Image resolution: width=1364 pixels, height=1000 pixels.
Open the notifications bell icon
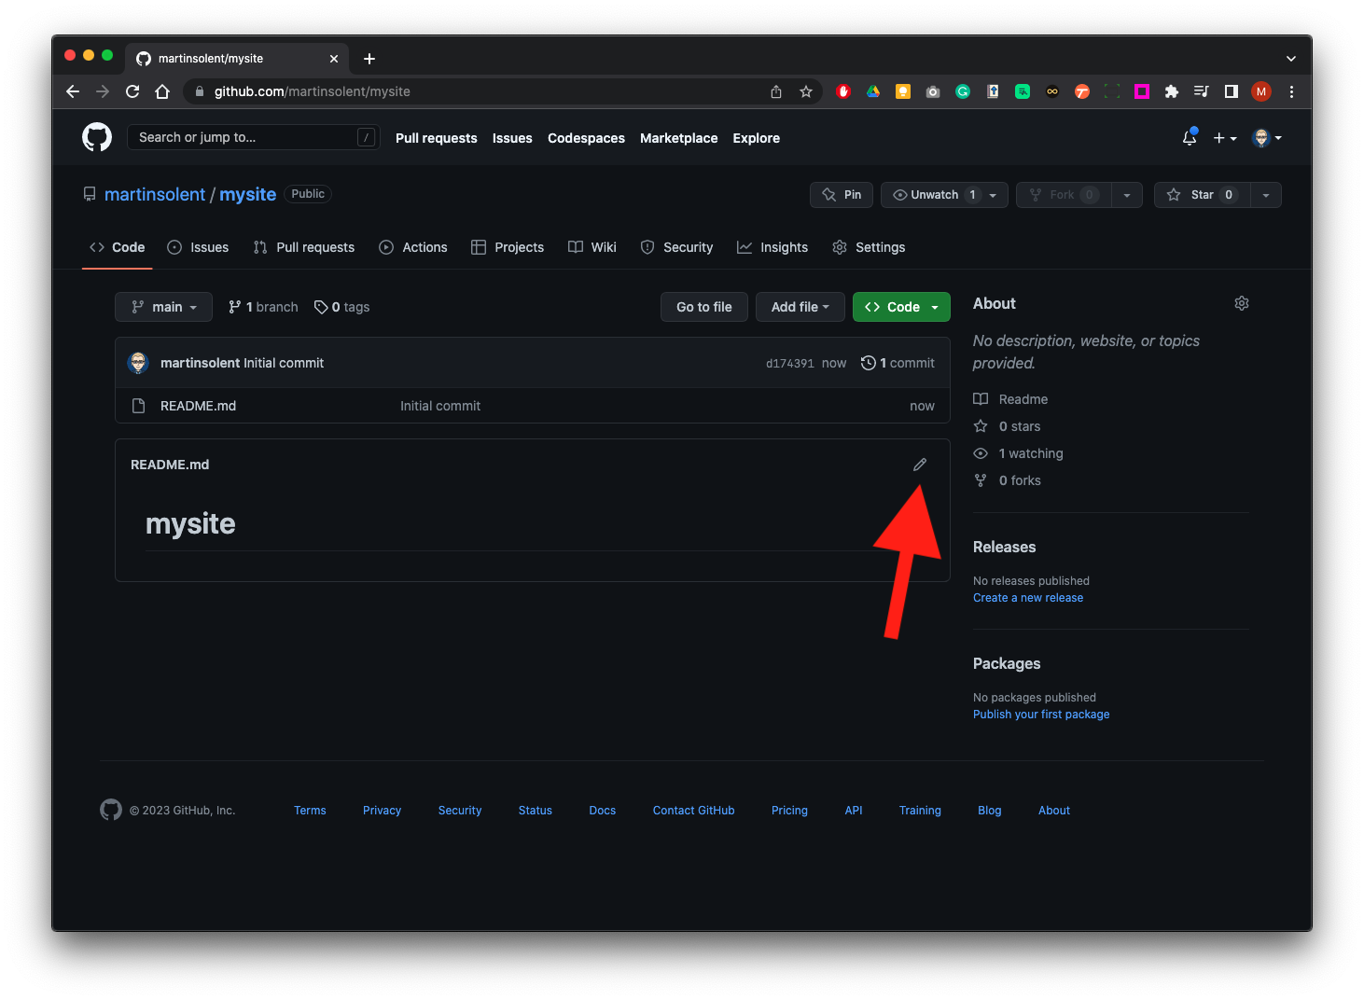click(1189, 138)
